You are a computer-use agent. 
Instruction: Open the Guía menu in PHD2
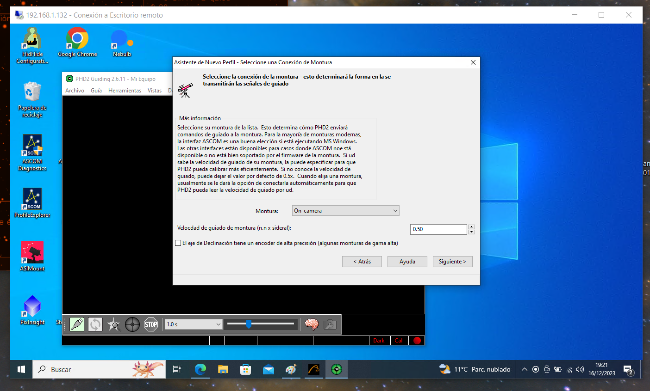96,91
